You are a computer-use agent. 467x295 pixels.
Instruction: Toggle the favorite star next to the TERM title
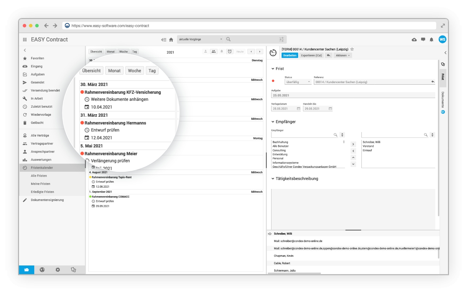click(x=352, y=49)
